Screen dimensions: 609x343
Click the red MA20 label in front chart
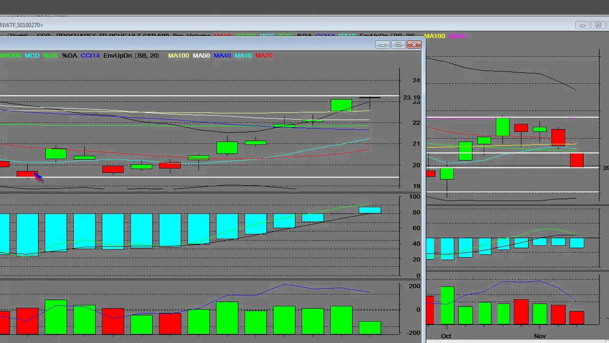[264, 56]
